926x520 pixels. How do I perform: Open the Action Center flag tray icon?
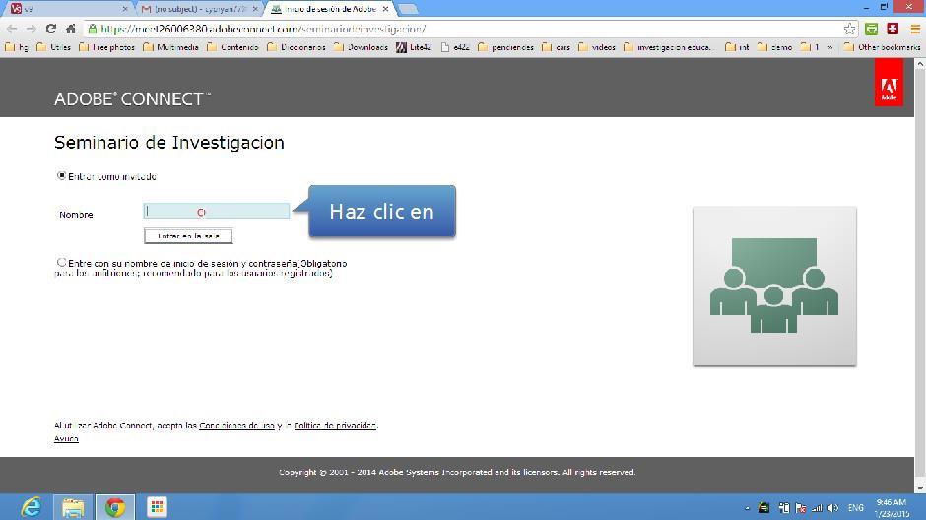pyautogui.click(x=801, y=507)
